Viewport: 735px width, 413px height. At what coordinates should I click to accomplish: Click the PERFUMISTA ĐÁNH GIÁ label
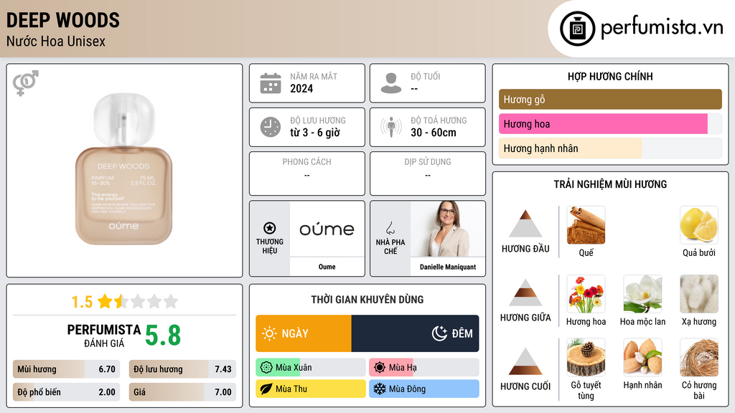click(x=104, y=336)
